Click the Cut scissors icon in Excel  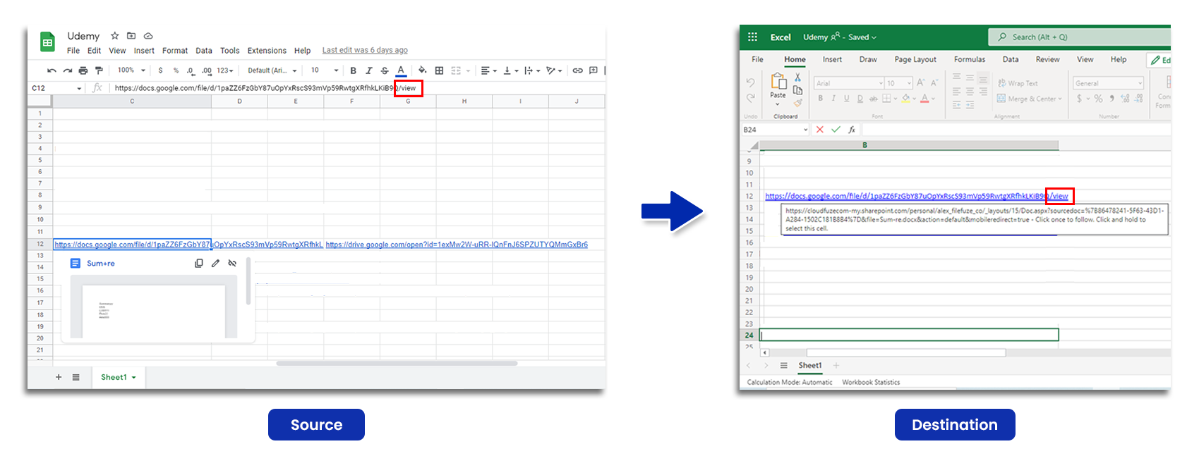click(797, 78)
